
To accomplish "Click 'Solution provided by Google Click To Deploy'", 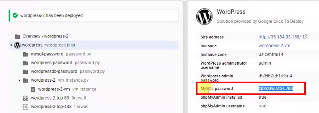I will [x=260, y=21].
